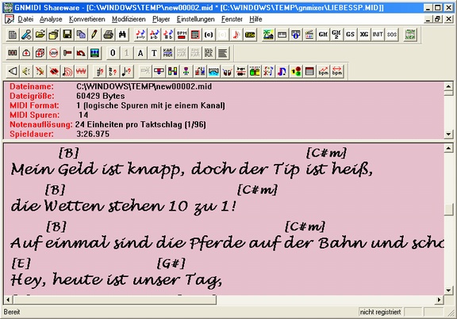Image resolution: width=457 pixels, height=319 pixels.
Task: Click lyric 'die Wetten stehen 10 zu 1!'
Action: 124,206
